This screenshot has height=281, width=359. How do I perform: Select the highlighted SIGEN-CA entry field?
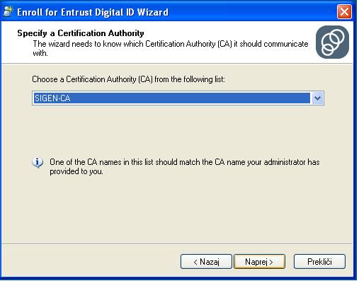click(x=171, y=98)
